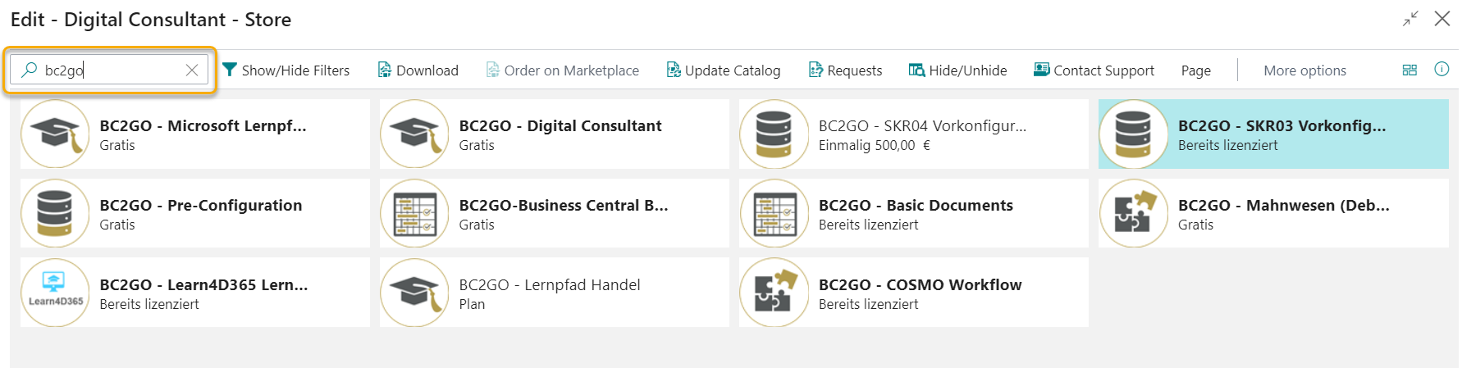Screen dimensions: 1462x368
Task: Open Requests from the action bar
Action: click(x=845, y=70)
